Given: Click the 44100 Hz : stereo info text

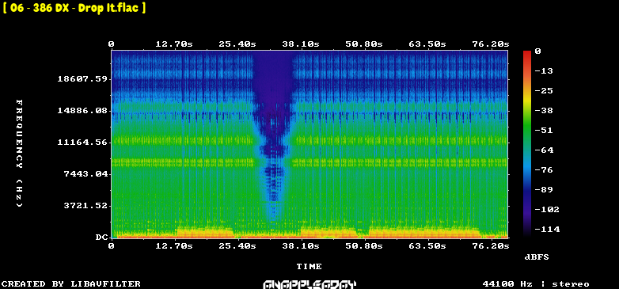Looking at the screenshot, I should tap(536, 284).
